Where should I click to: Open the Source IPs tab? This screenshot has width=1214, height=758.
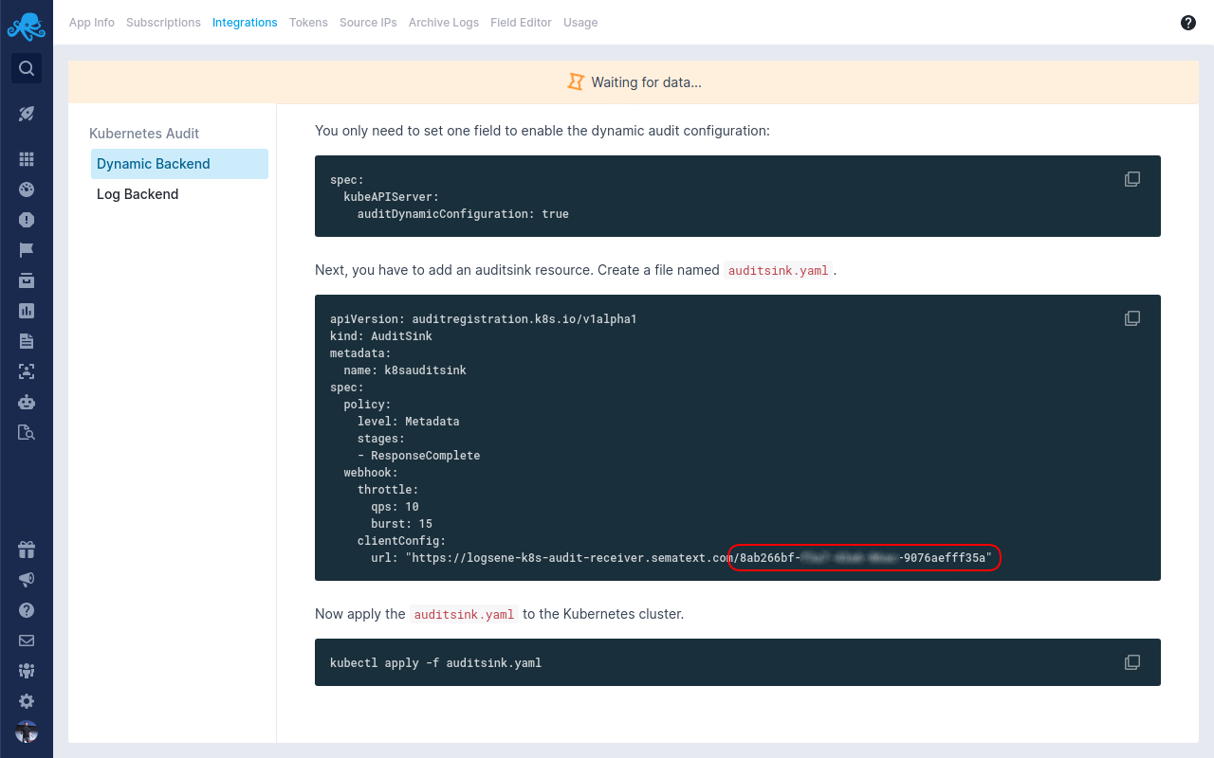click(368, 23)
